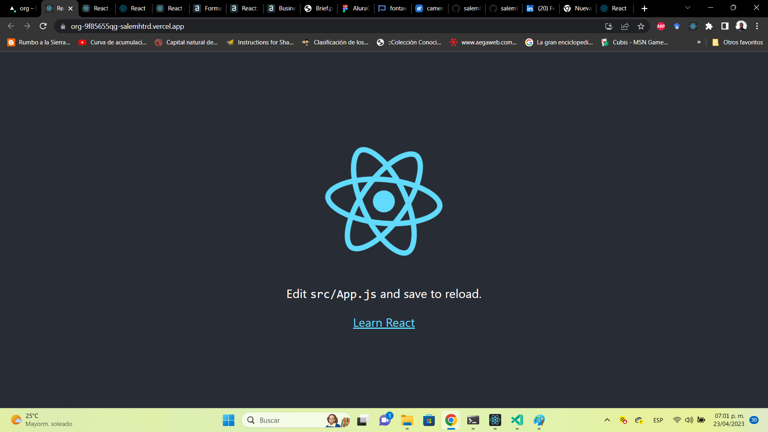
Task: Click the browser forward arrow
Action: point(27,26)
